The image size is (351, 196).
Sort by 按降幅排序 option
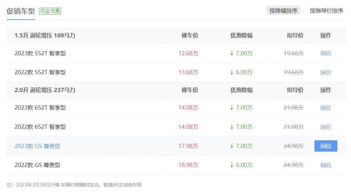pyautogui.click(x=283, y=11)
